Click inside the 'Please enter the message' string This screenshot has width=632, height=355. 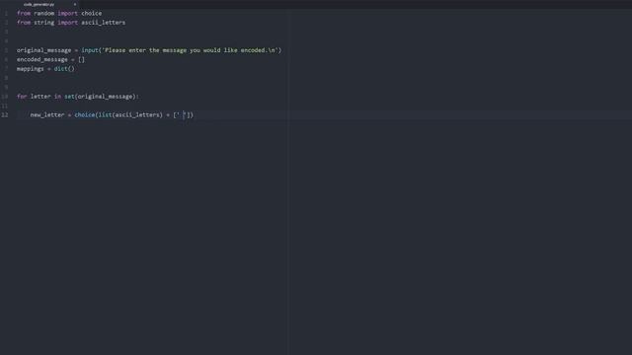(x=191, y=50)
